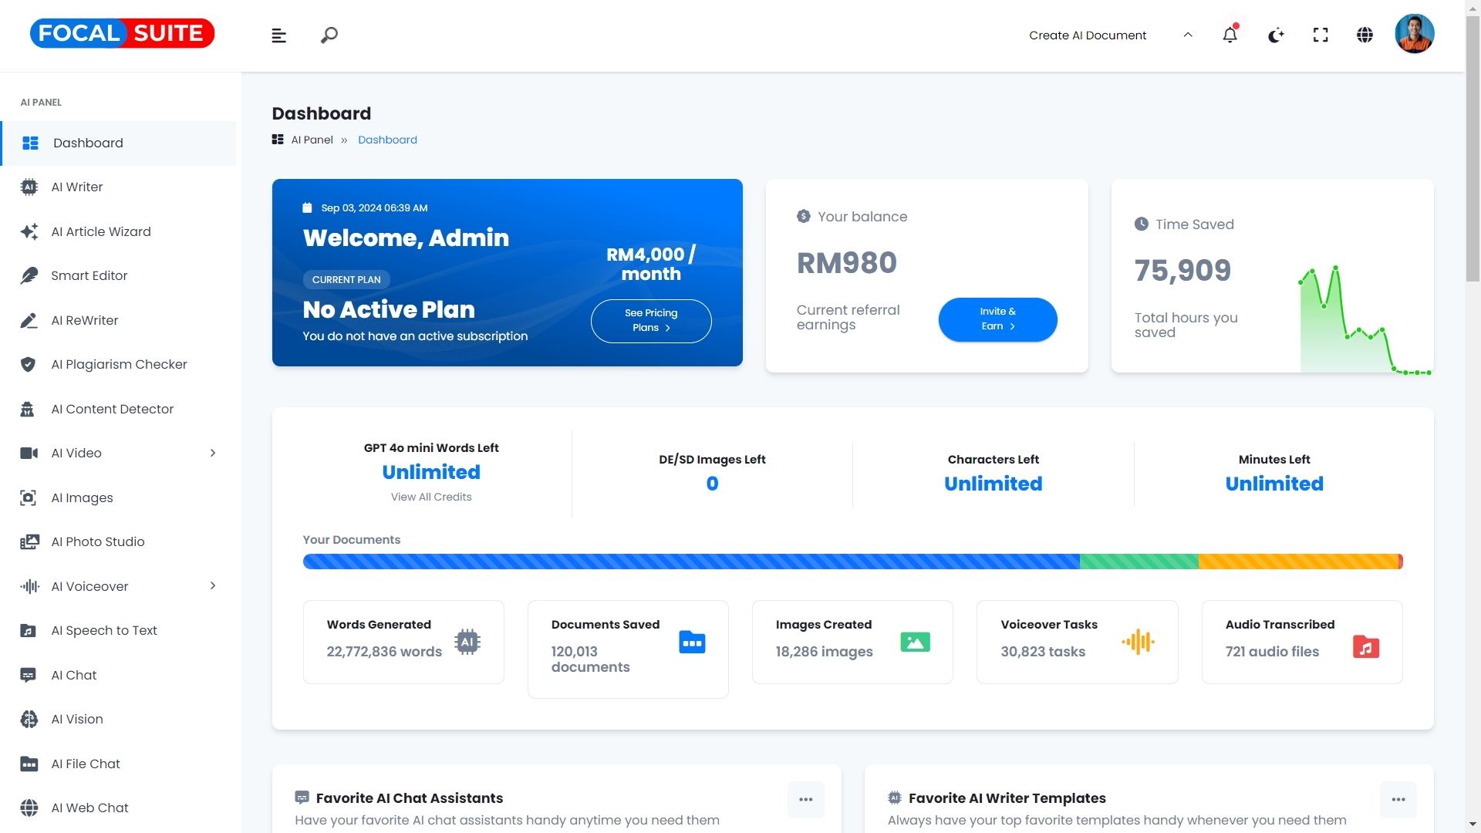Screen dimensions: 1481x833
Task: Open language globe icon
Action: point(1365,35)
